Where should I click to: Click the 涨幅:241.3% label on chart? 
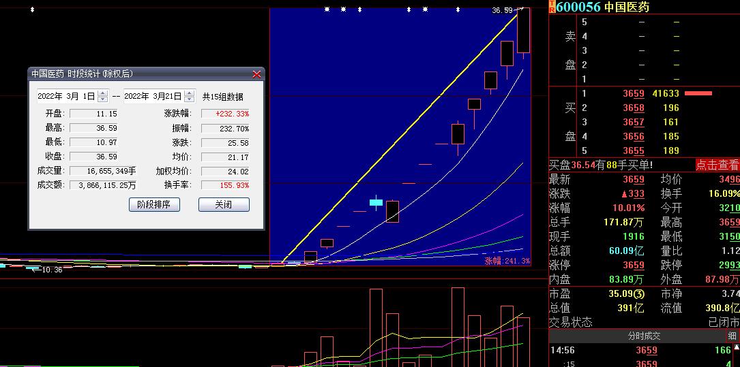[507, 261]
